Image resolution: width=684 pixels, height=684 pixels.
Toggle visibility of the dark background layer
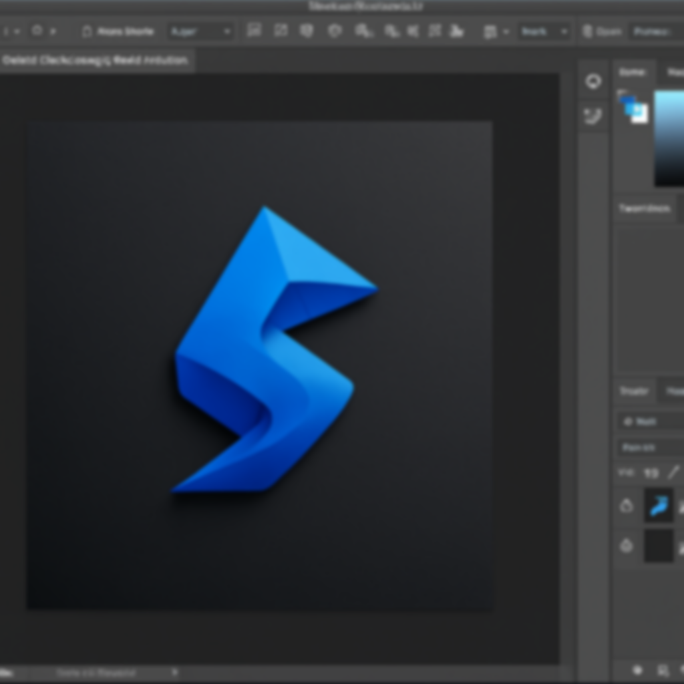pyautogui.click(x=627, y=546)
